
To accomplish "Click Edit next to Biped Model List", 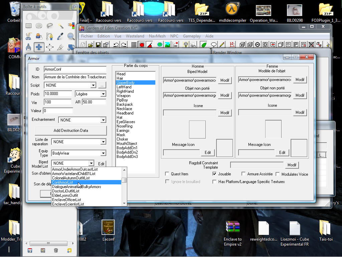I will [101, 164].
